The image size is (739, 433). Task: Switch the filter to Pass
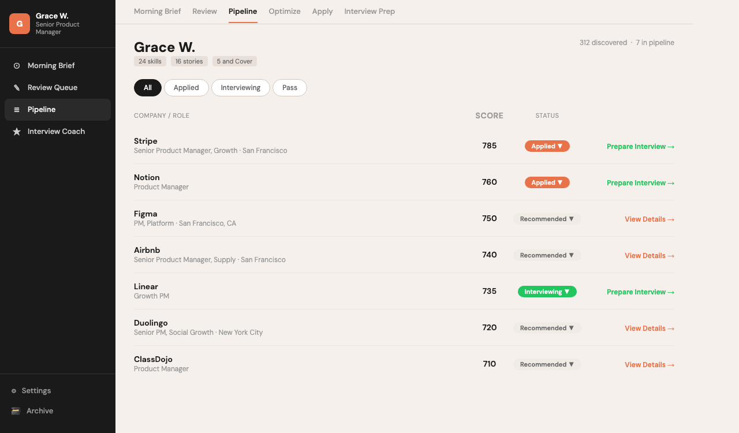pyautogui.click(x=289, y=88)
